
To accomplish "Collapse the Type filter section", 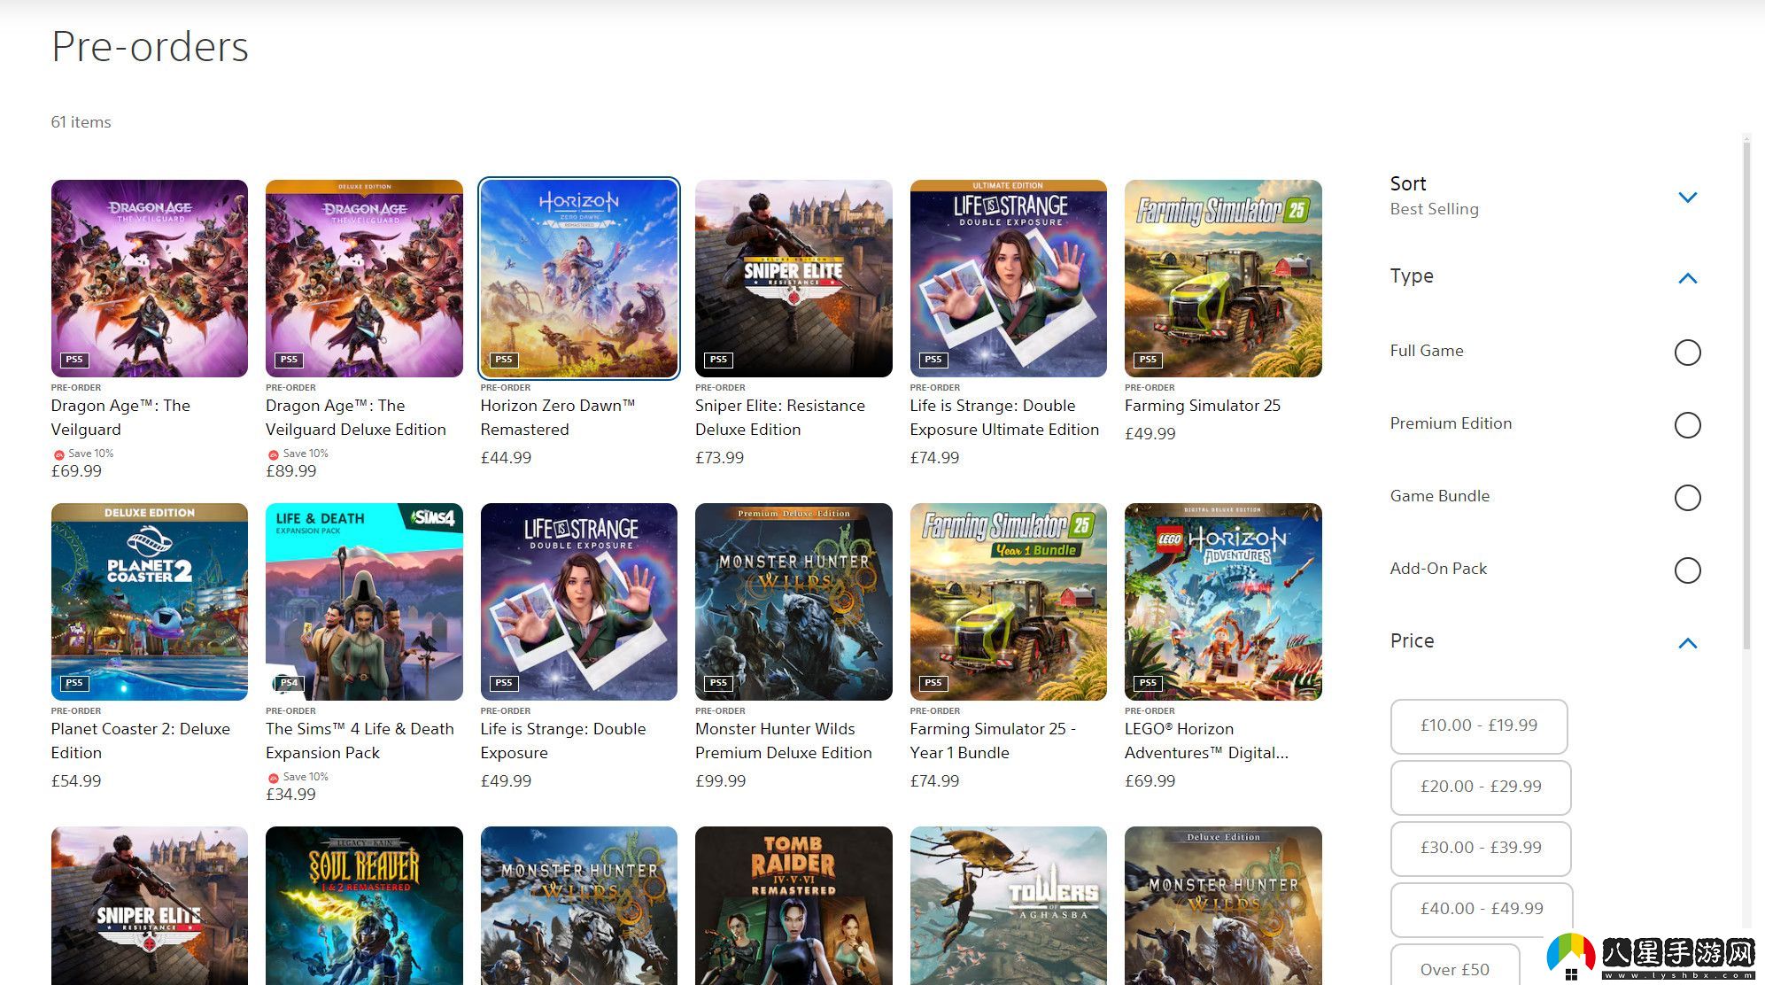I will 1686,278.
